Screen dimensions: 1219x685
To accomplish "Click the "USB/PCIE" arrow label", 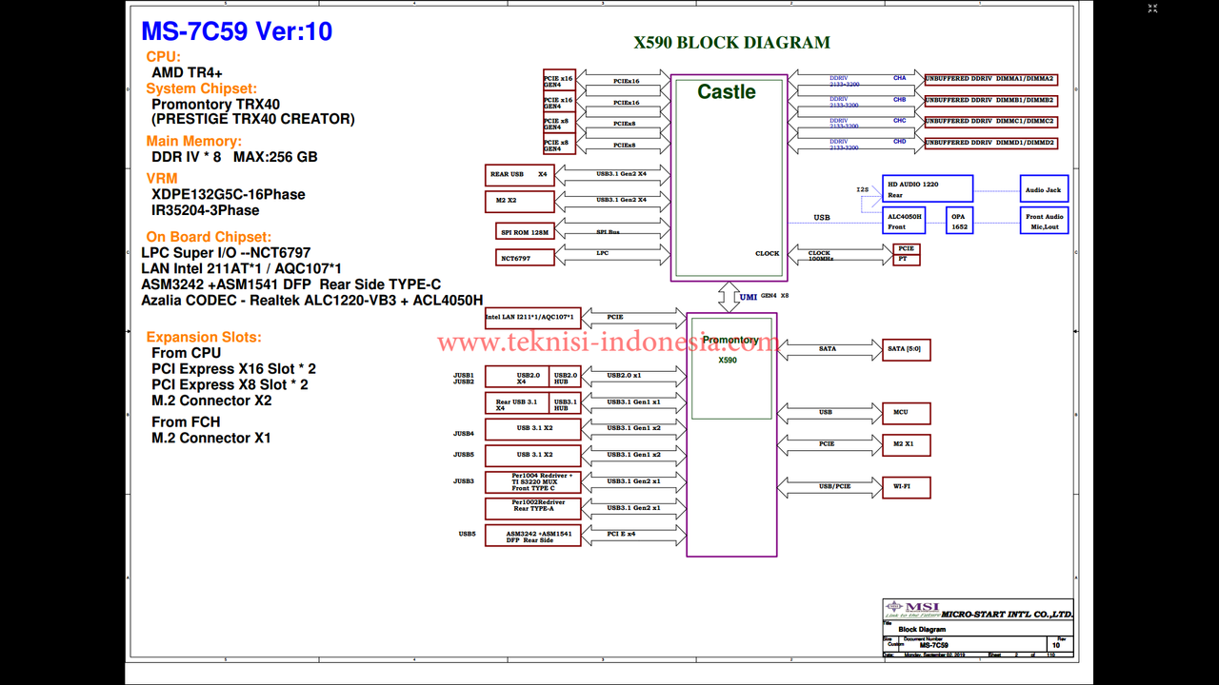I will click(x=834, y=486).
